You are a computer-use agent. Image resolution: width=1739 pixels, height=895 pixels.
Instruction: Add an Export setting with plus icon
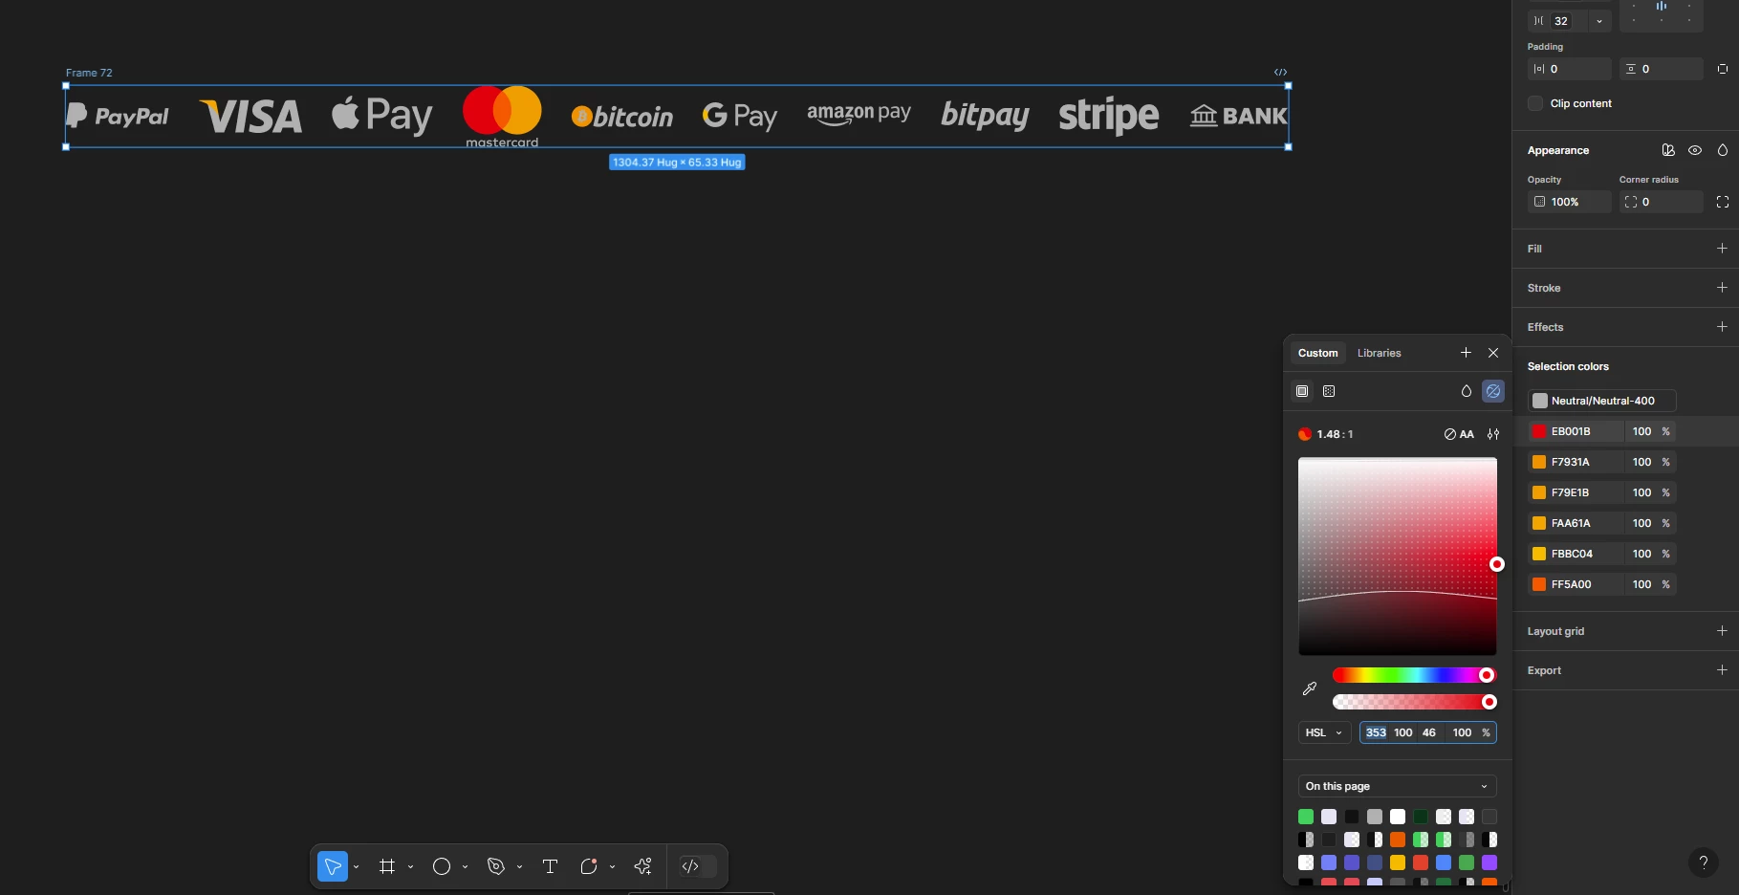click(1722, 670)
